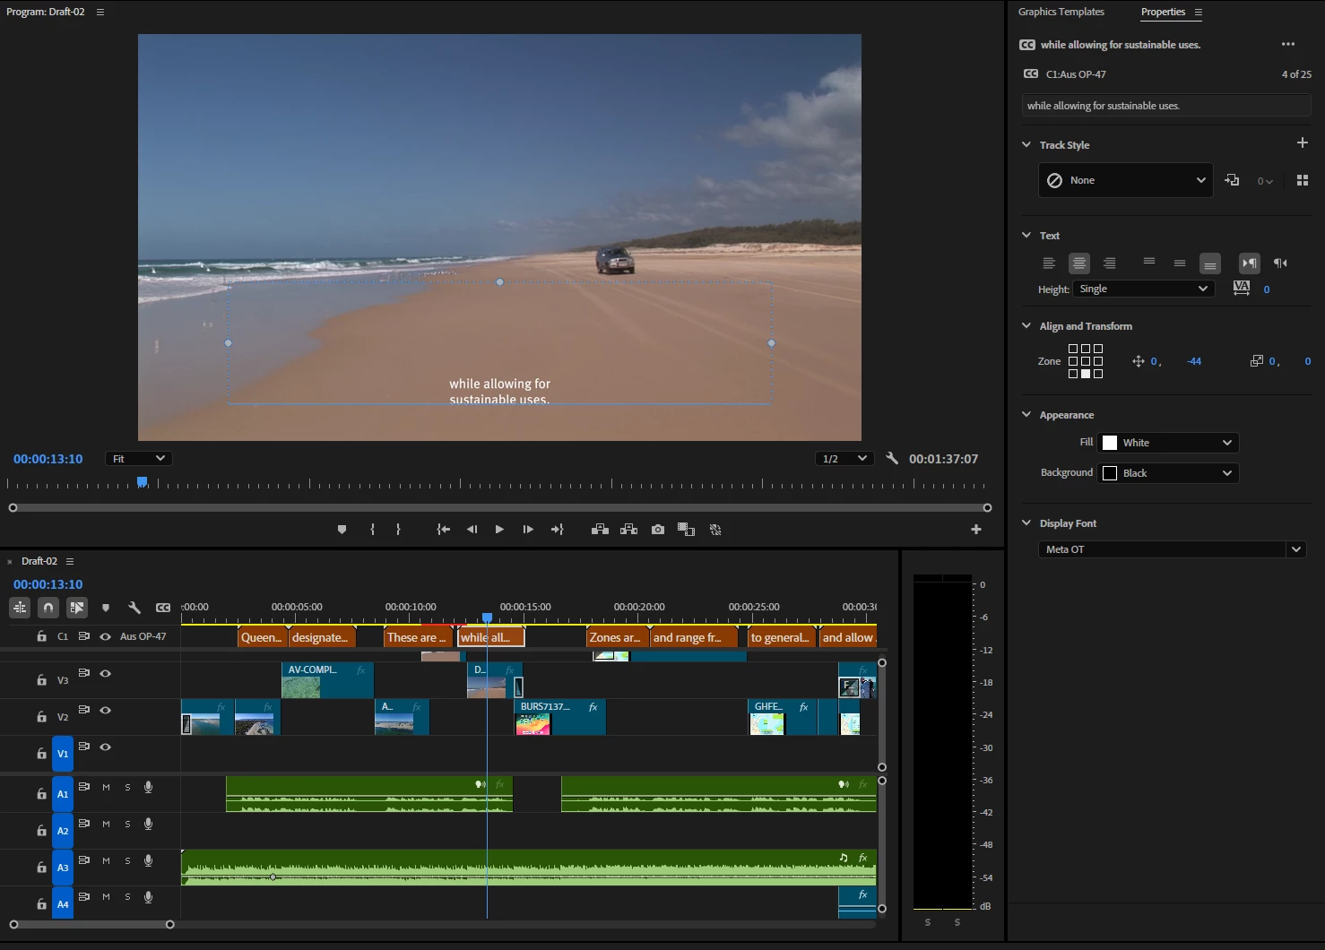
Task: Click the Add Marker icon in transport controls
Action: [342, 530]
